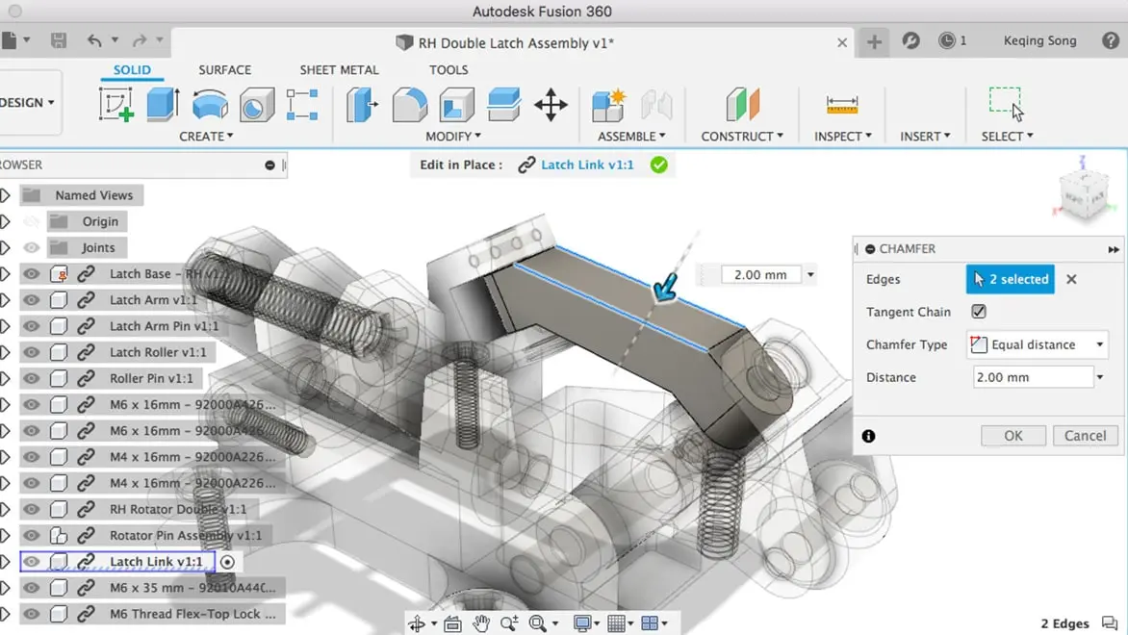The image size is (1128, 635).
Task: Select the Press Pull tool icon
Action: 362,104
